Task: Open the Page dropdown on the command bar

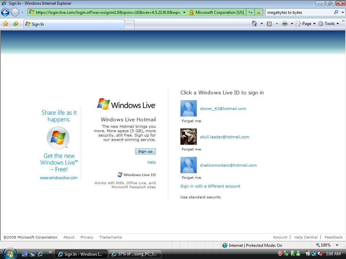Action: tap(306, 24)
